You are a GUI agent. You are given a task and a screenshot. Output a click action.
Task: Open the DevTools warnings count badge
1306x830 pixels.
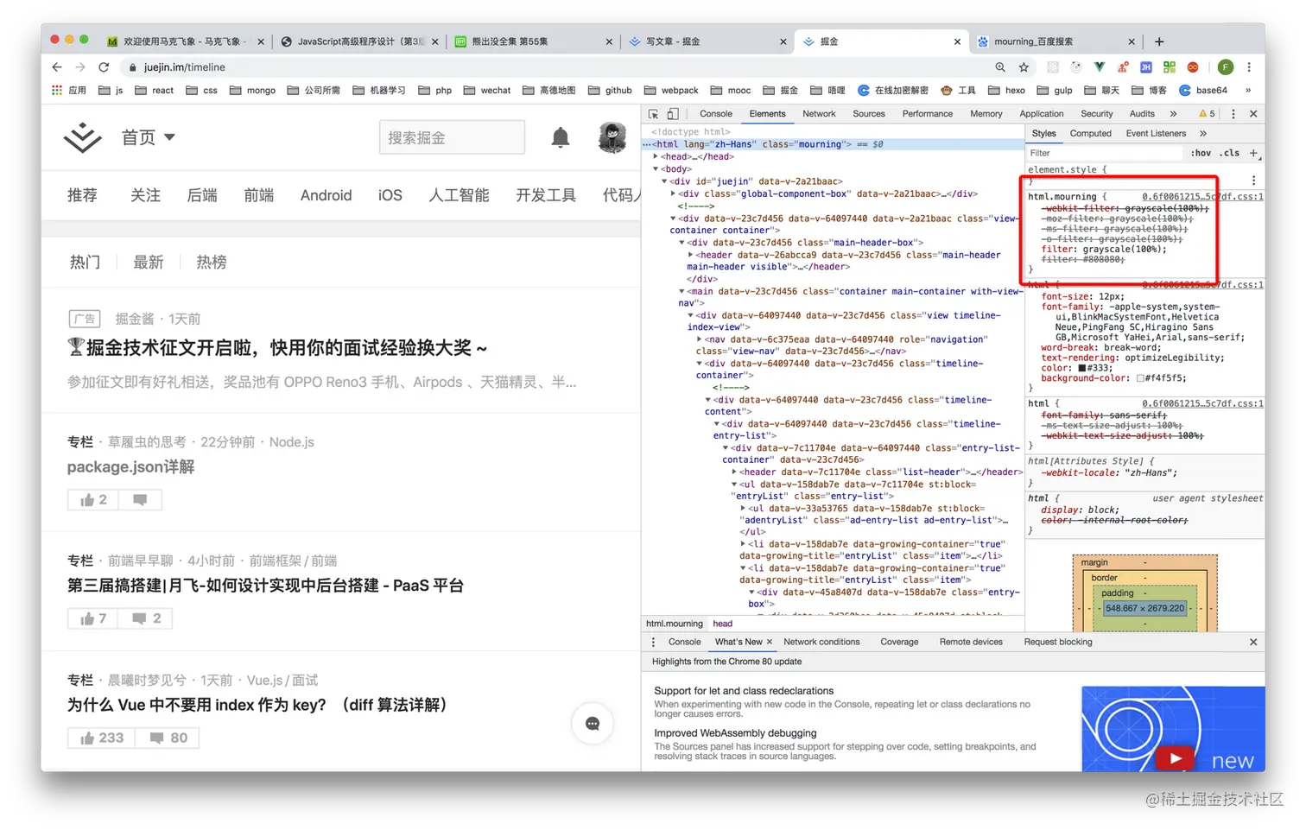[1207, 114]
